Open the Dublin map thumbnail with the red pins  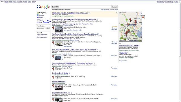click(x=131, y=27)
